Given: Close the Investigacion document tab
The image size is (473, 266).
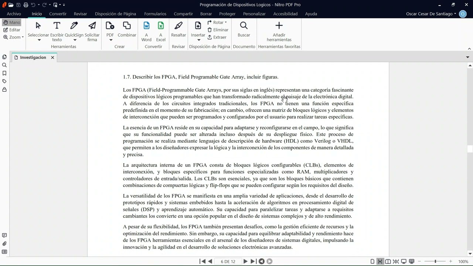Looking at the screenshot, I should (x=52, y=57).
